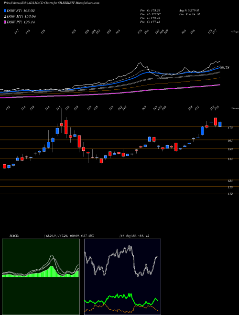Image resolution: width=239 pixels, height=315 pixels.
Task: Click the 'Avg V: 0.279 M' volume text
Action: pyautogui.click(x=189, y=10)
